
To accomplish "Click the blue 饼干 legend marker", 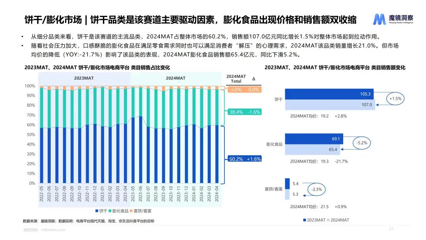I will (x=97, y=211).
